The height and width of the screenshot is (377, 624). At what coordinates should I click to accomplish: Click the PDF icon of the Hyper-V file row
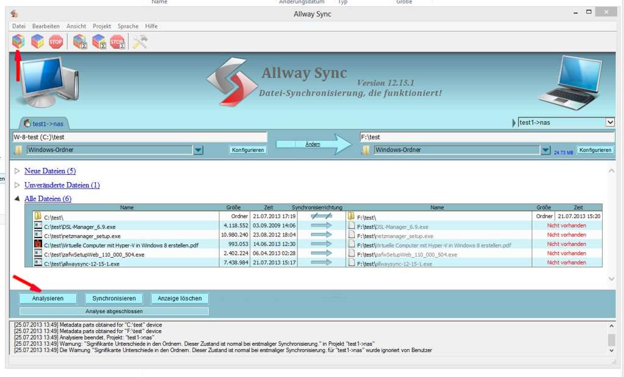tap(38, 244)
